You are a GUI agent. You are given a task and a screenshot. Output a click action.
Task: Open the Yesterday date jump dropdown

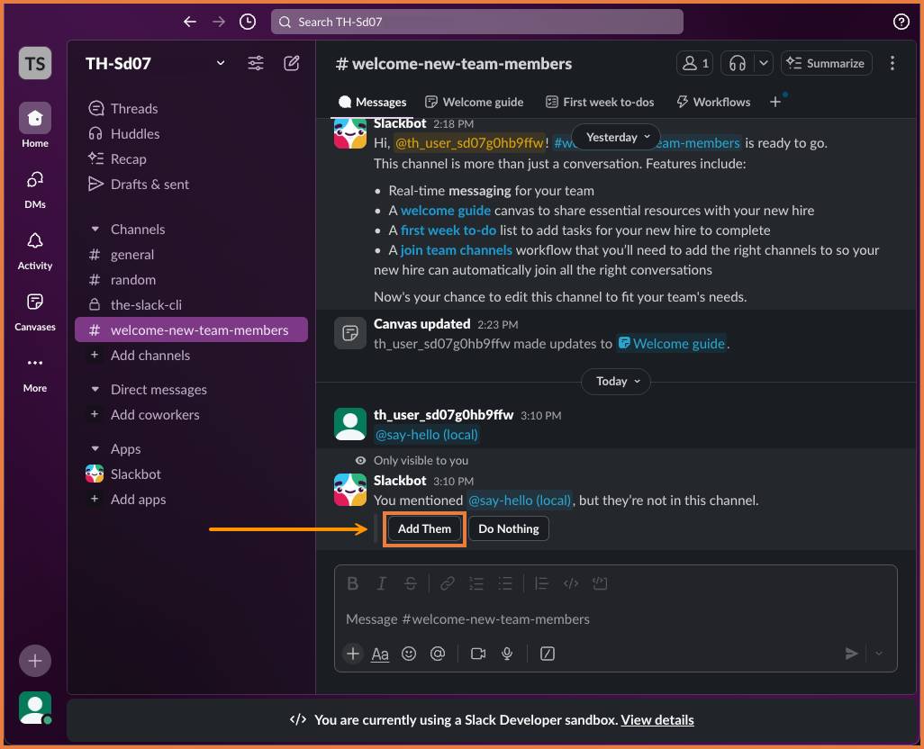[617, 137]
